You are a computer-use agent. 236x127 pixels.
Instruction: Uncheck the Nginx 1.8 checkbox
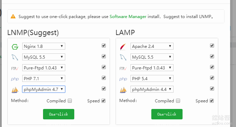point(104,45)
